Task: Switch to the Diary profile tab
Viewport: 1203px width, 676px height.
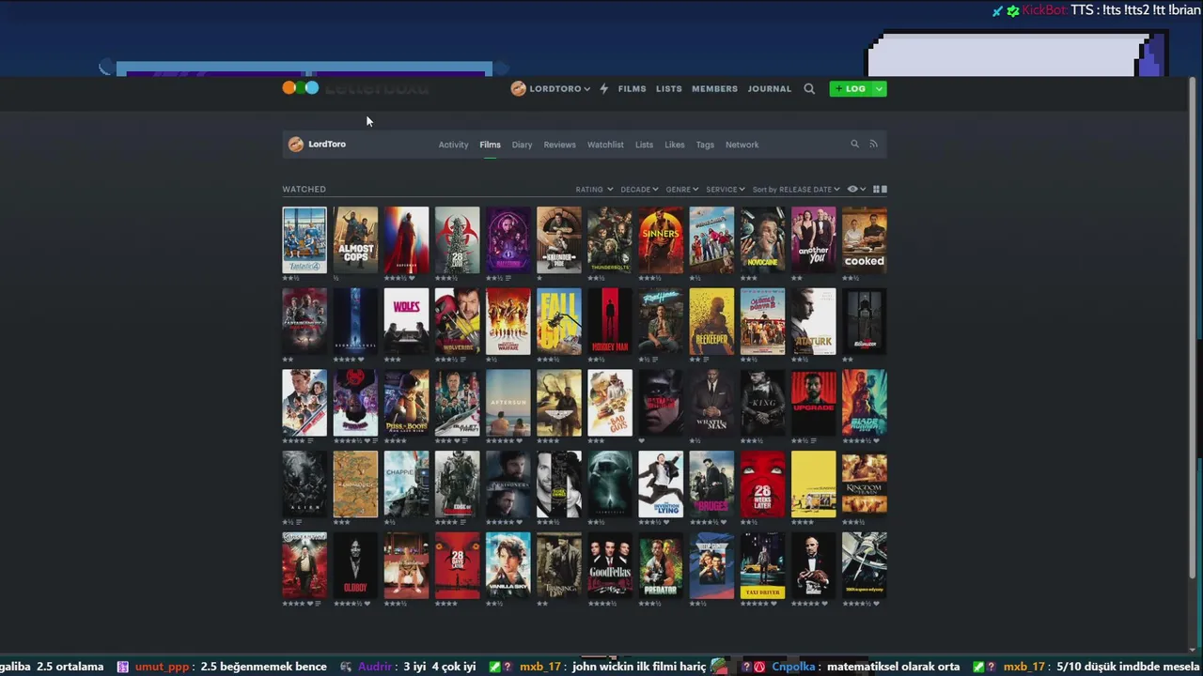Action: [x=522, y=145]
